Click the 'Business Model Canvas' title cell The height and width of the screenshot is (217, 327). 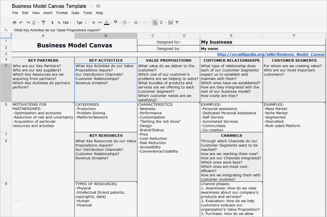74,45
